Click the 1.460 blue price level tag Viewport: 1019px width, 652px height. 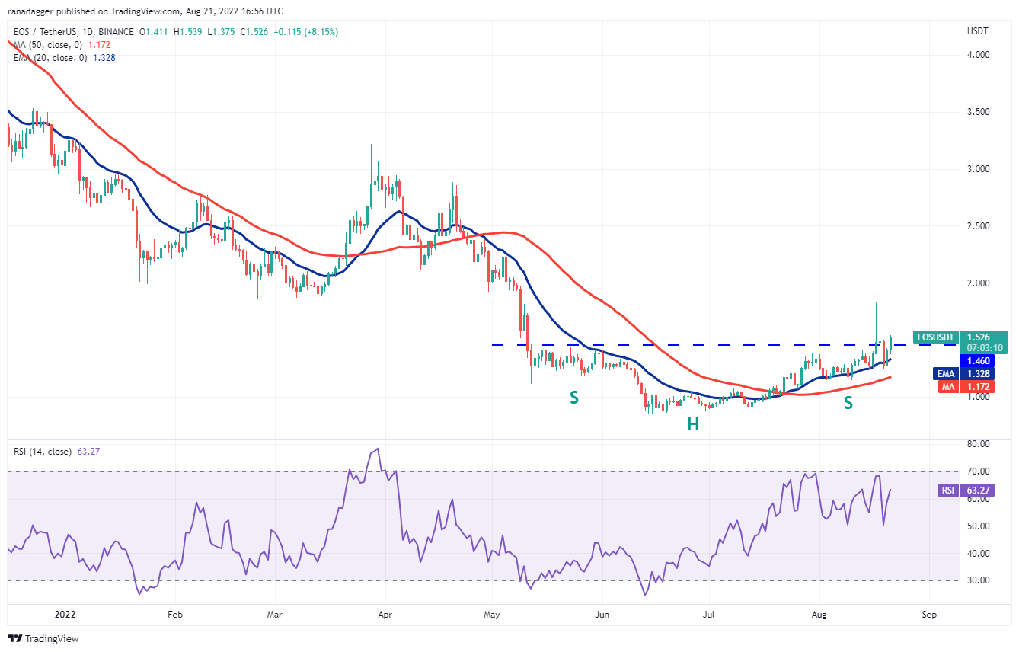point(978,360)
